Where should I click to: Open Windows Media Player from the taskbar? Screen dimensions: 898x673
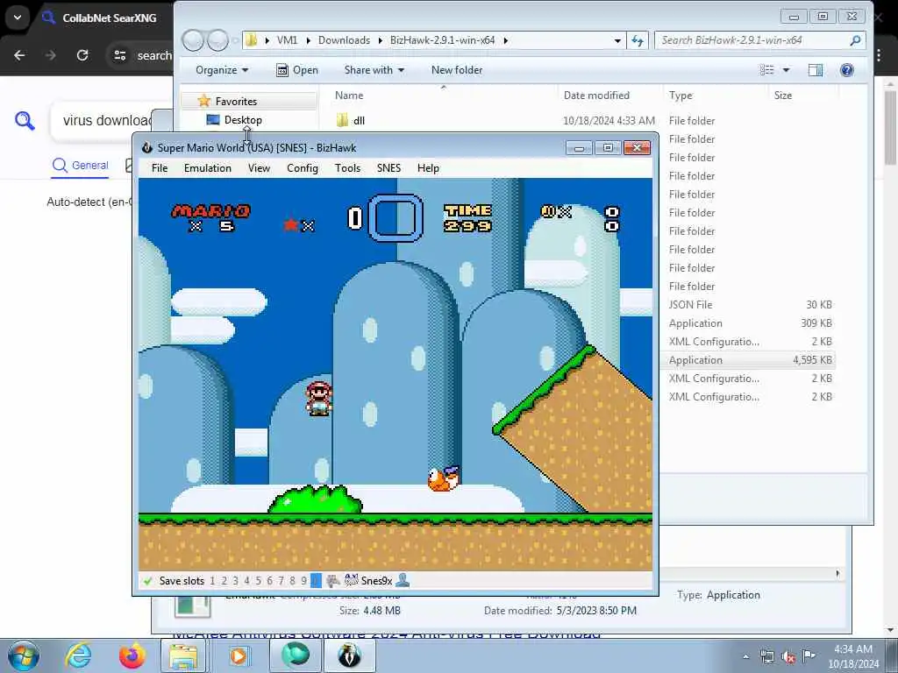point(239,656)
